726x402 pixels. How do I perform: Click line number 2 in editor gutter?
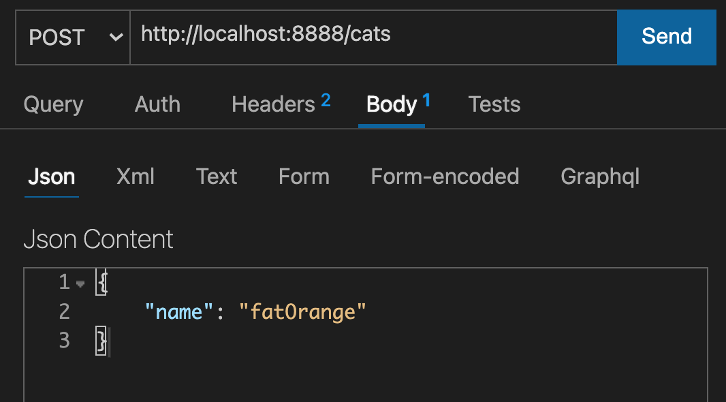pyautogui.click(x=64, y=311)
